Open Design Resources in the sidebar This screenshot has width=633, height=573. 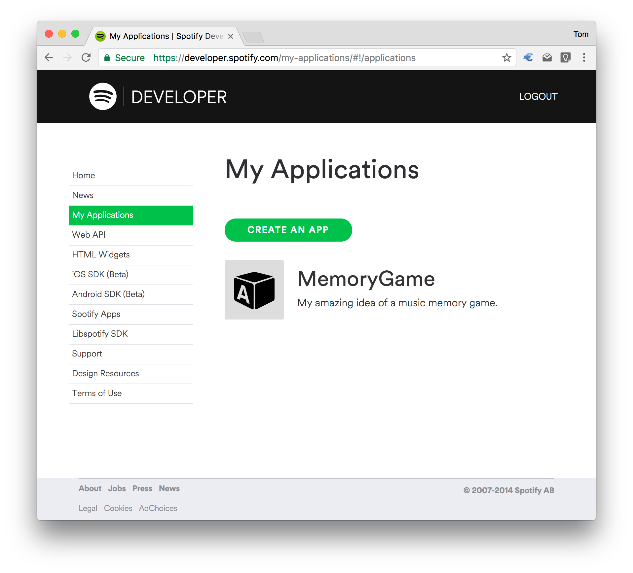[131, 374]
